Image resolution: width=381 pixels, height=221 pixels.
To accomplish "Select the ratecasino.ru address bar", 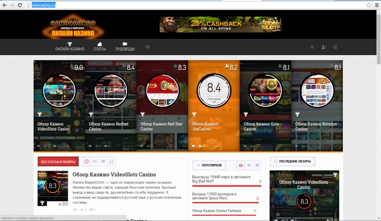I will pyautogui.click(x=198, y=5).
